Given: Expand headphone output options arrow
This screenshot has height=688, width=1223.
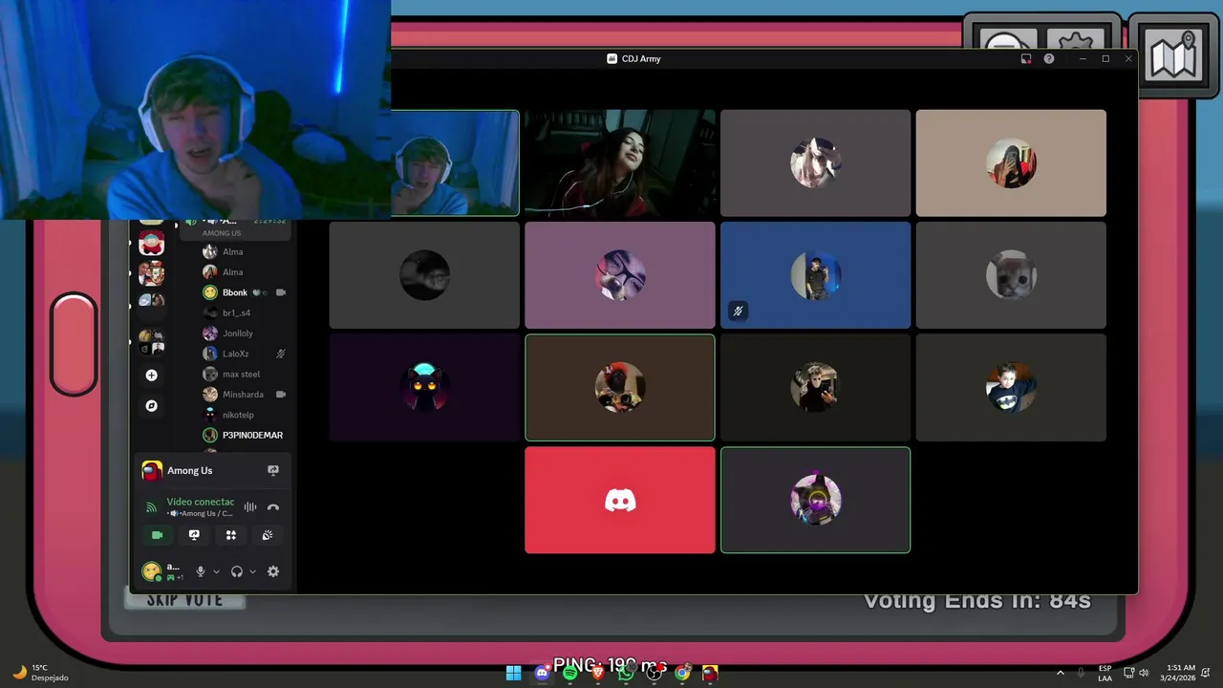Looking at the screenshot, I should (252, 571).
